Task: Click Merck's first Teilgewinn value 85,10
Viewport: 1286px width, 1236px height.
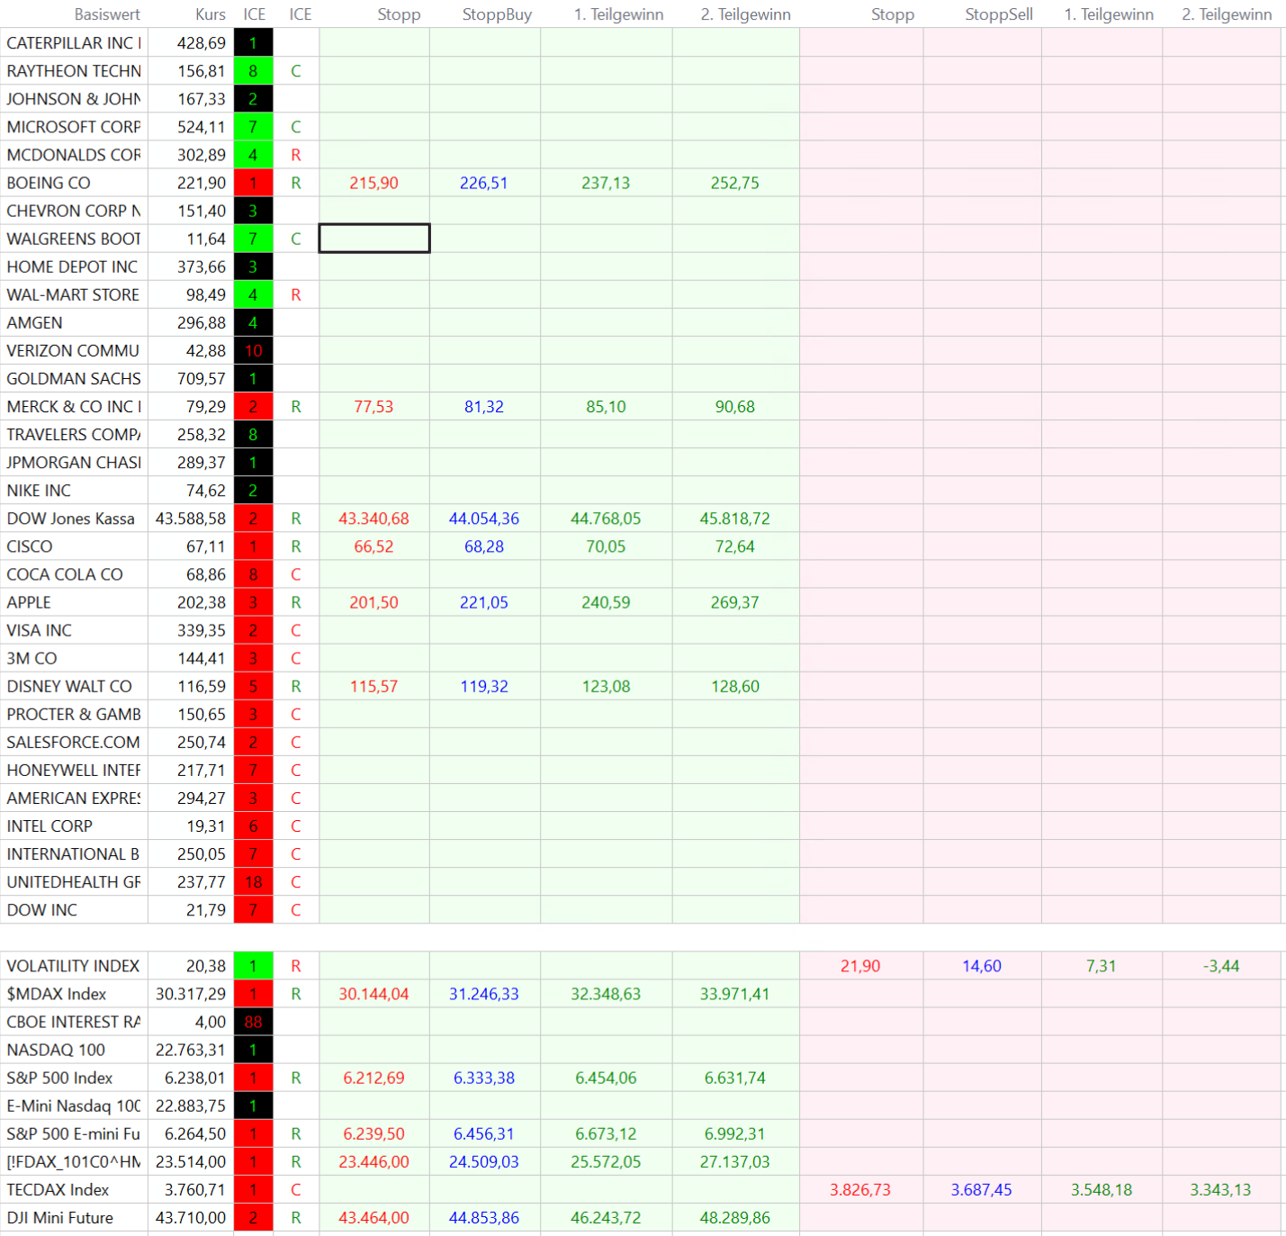Action: coord(606,407)
